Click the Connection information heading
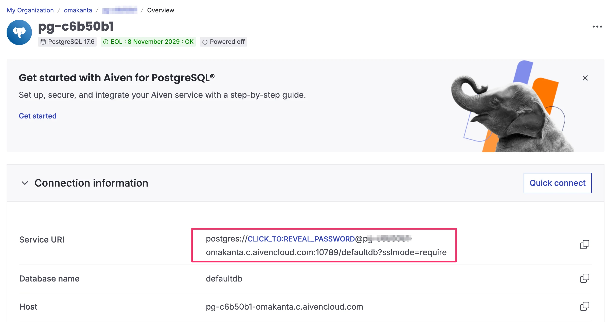The height and width of the screenshot is (322, 605). pyautogui.click(x=91, y=183)
